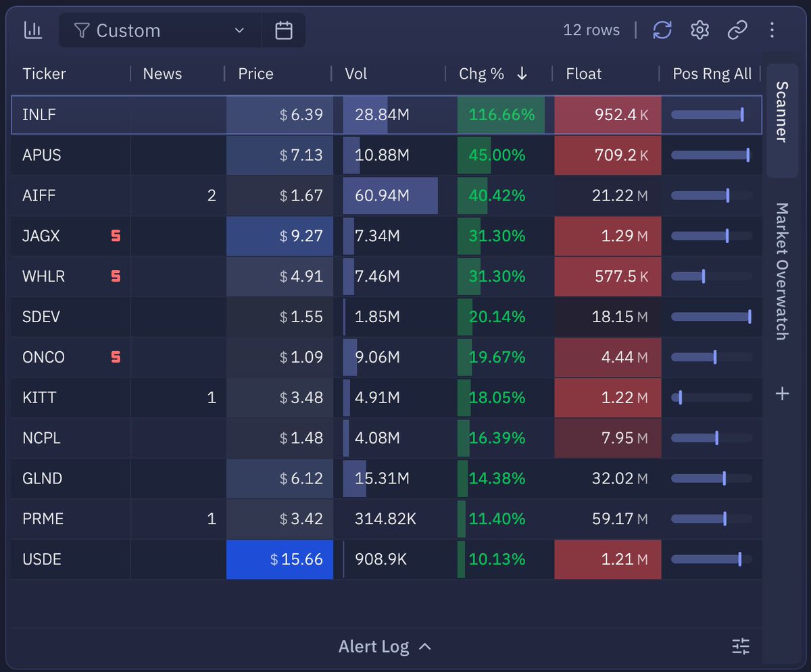Click the 59.17 M float cell

(608, 519)
